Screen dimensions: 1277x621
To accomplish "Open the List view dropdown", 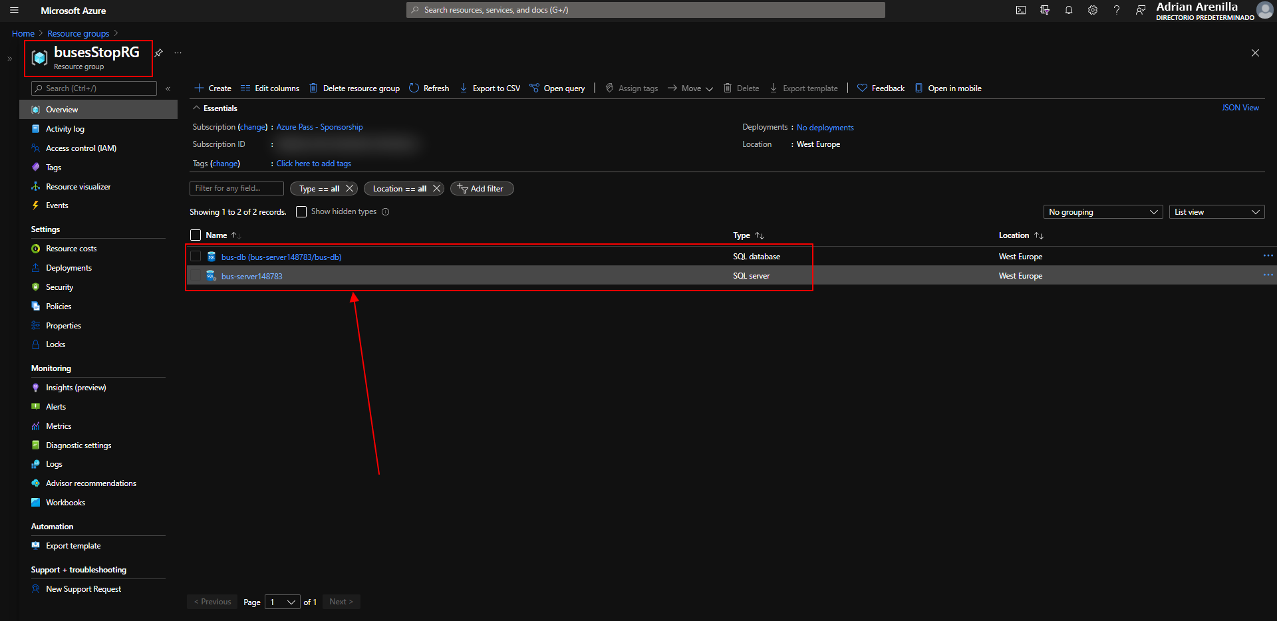I will (1217, 212).
